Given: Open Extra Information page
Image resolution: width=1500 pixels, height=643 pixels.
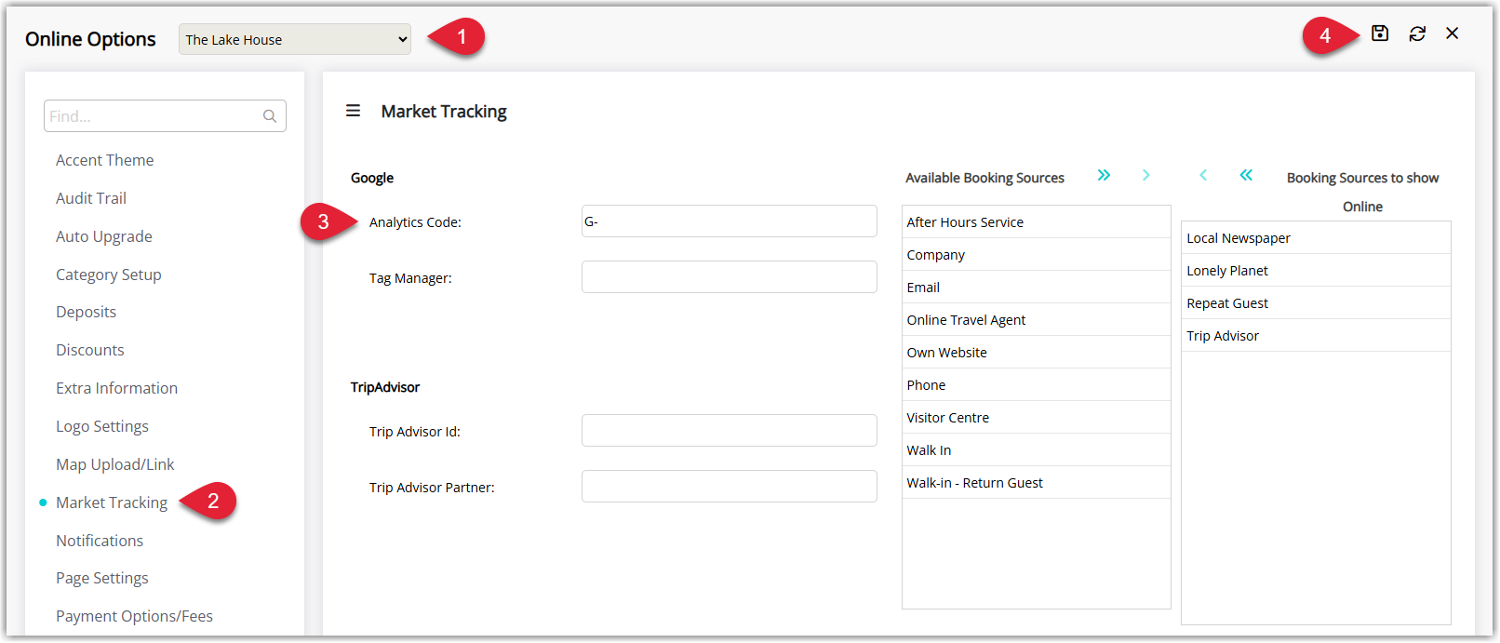Looking at the screenshot, I should pyautogui.click(x=117, y=388).
